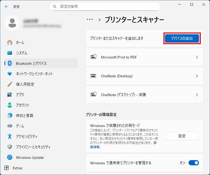Image resolution: width=210 pixels, height=175 pixels.
Task: Select Bluetooth とデバイス category
Action: 41,63
